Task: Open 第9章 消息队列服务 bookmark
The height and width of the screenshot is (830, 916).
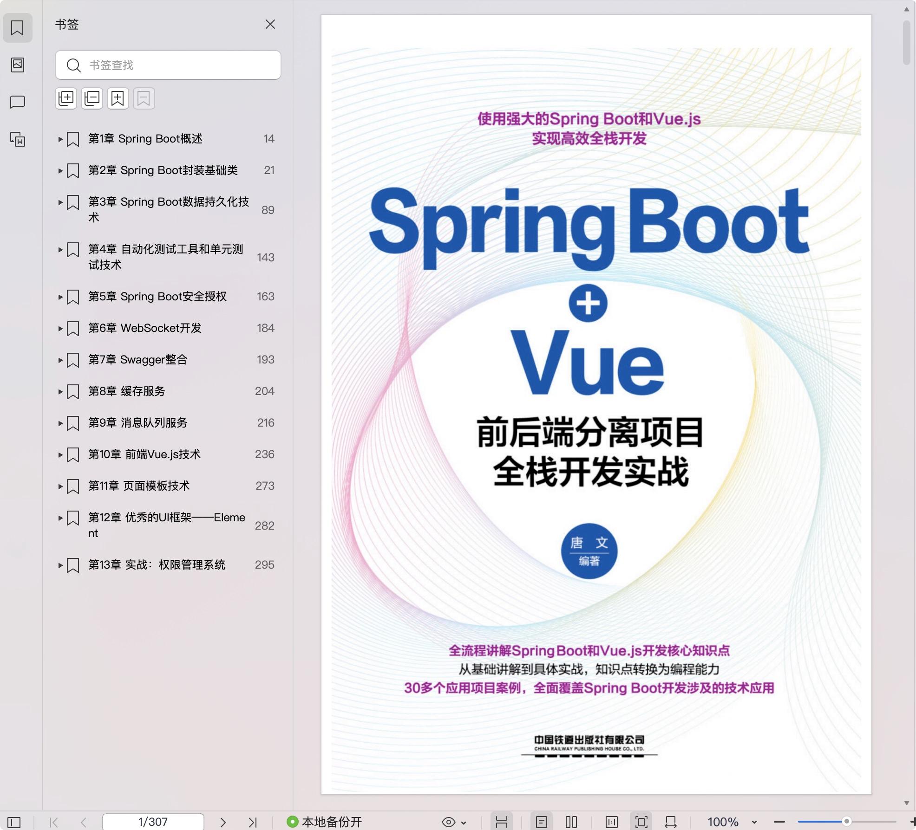Action: 138,423
